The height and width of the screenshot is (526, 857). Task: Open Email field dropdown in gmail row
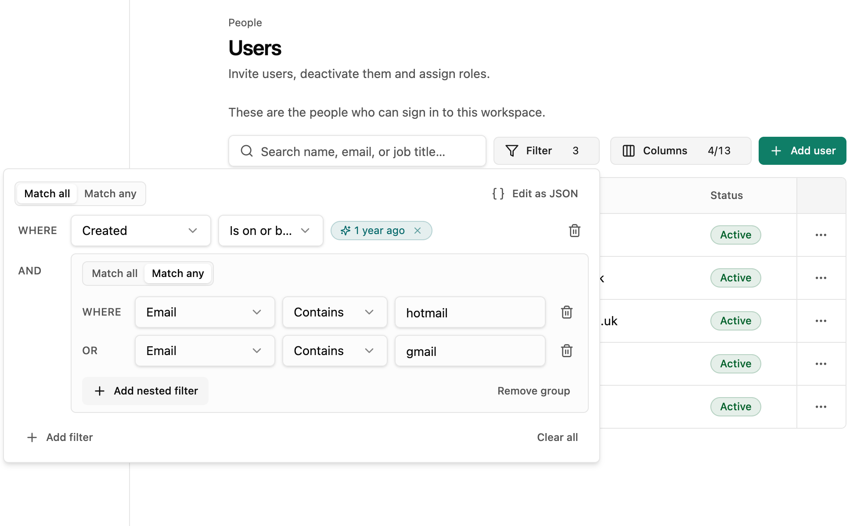point(205,351)
